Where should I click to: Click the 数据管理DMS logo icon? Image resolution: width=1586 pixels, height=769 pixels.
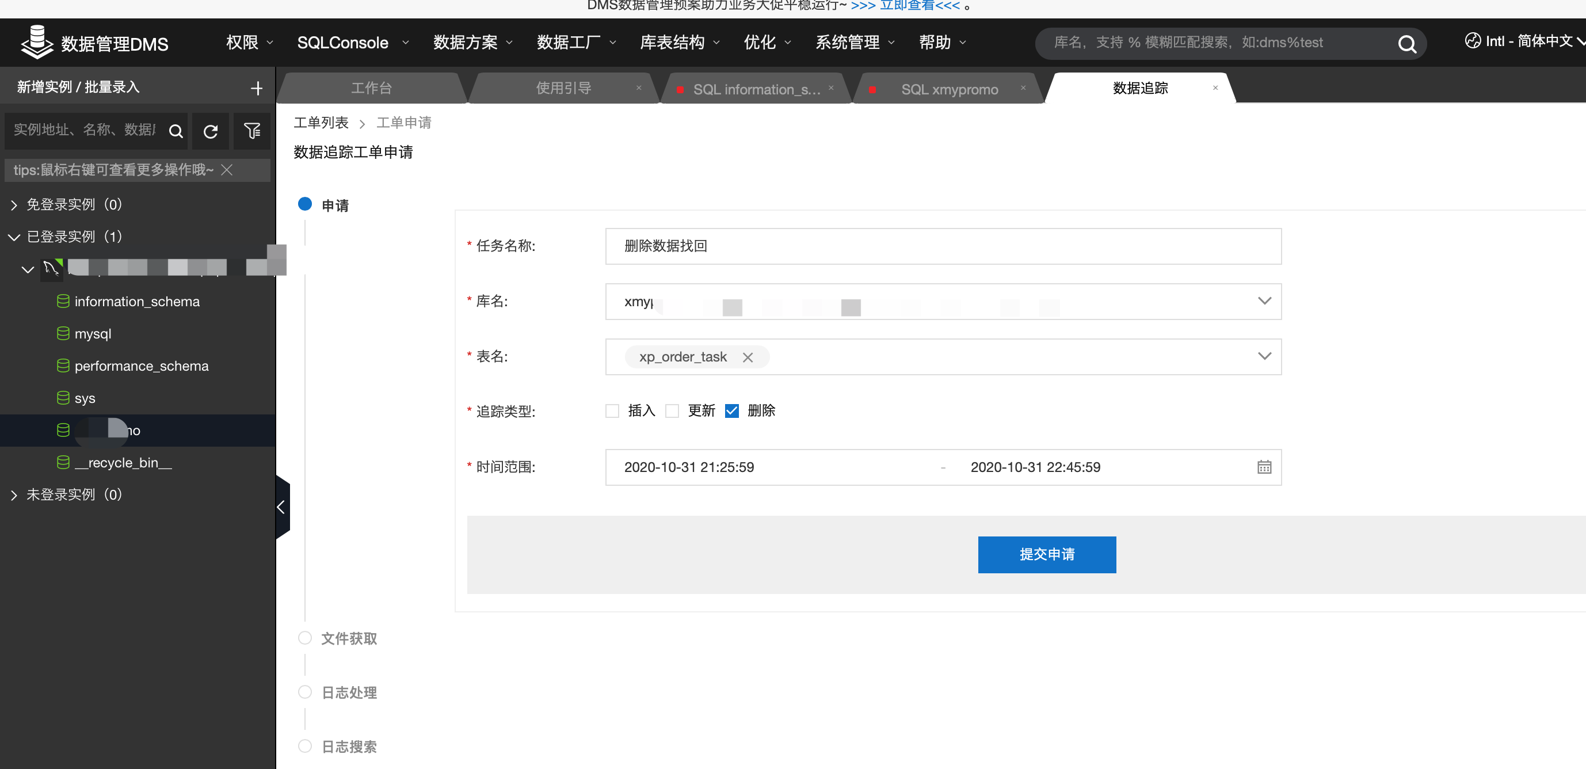(37, 42)
